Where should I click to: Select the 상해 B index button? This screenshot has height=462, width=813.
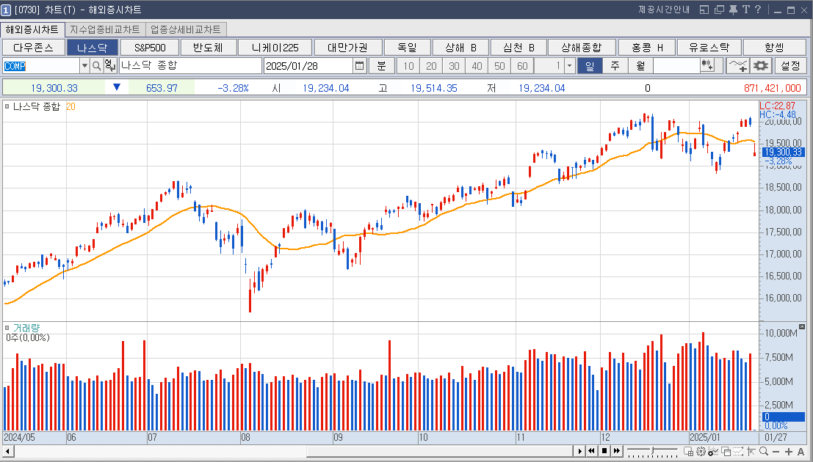coord(460,48)
